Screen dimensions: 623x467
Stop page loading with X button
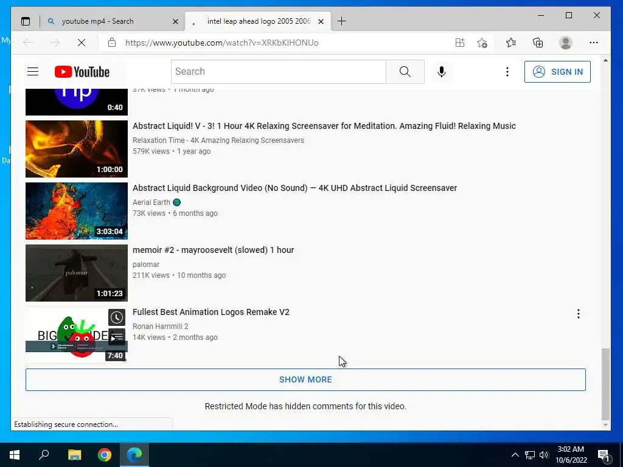point(82,43)
